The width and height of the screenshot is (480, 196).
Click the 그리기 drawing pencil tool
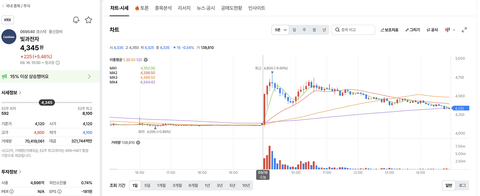(x=413, y=30)
